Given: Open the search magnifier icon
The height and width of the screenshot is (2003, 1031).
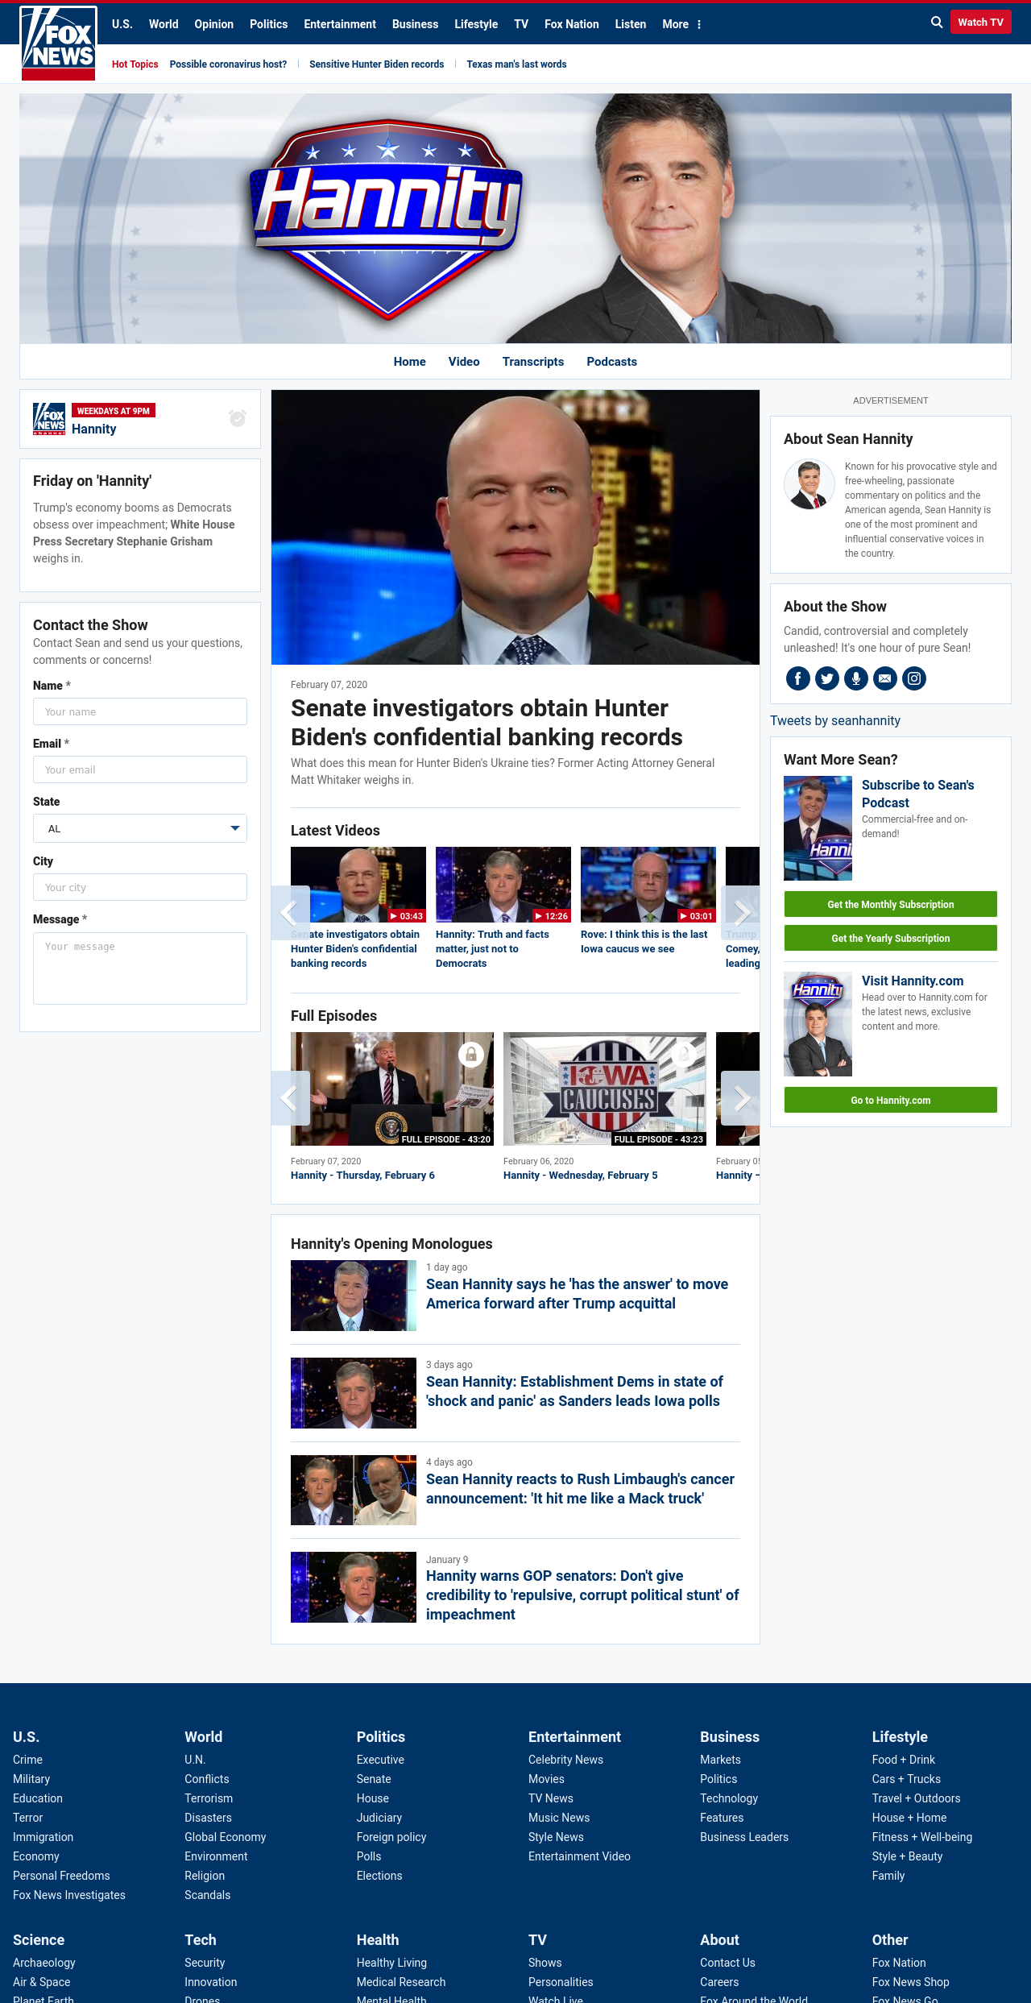Looking at the screenshot, I should [936, 23].
